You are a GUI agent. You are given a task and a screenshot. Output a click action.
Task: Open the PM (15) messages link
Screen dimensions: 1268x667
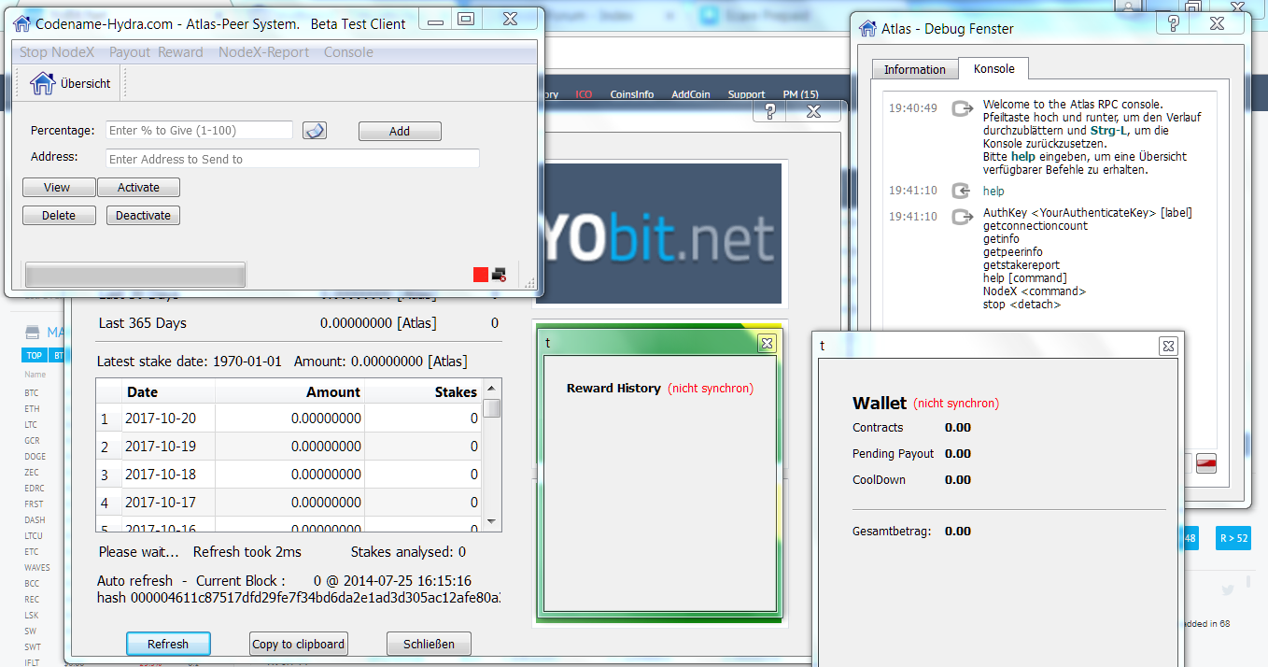[x=800, y=94]
